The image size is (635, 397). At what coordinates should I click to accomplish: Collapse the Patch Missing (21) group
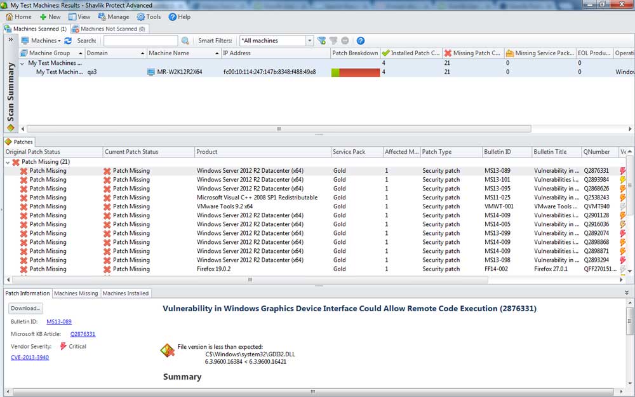(x=8, y=162)
